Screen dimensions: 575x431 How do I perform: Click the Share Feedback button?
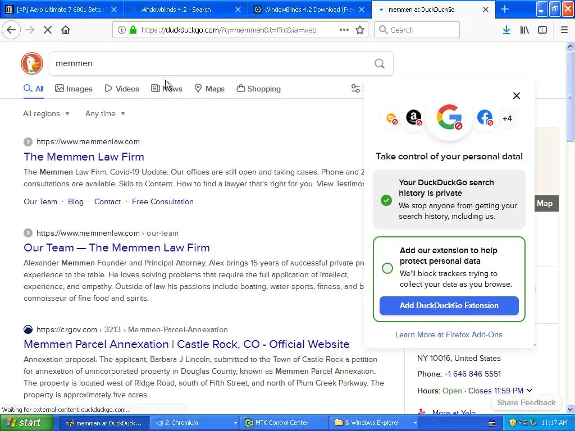tap(526, 402)
